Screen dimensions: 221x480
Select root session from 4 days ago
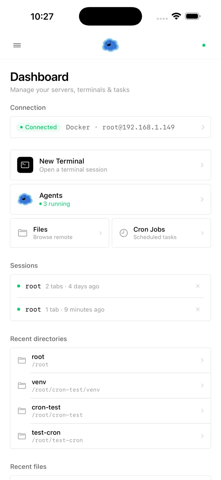pos(72,286)
